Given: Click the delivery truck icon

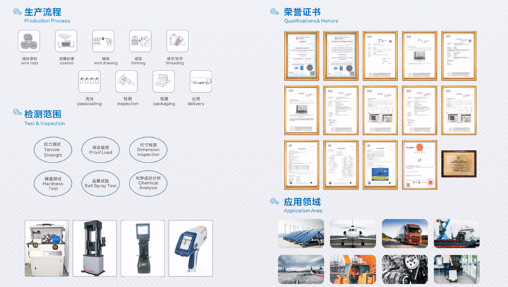Looking at the screenshot, I should pos(200,82).
